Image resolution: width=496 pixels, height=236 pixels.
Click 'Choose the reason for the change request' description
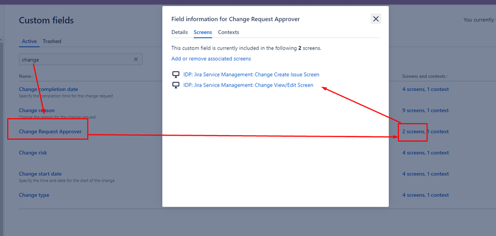click(x=57, y=117)
